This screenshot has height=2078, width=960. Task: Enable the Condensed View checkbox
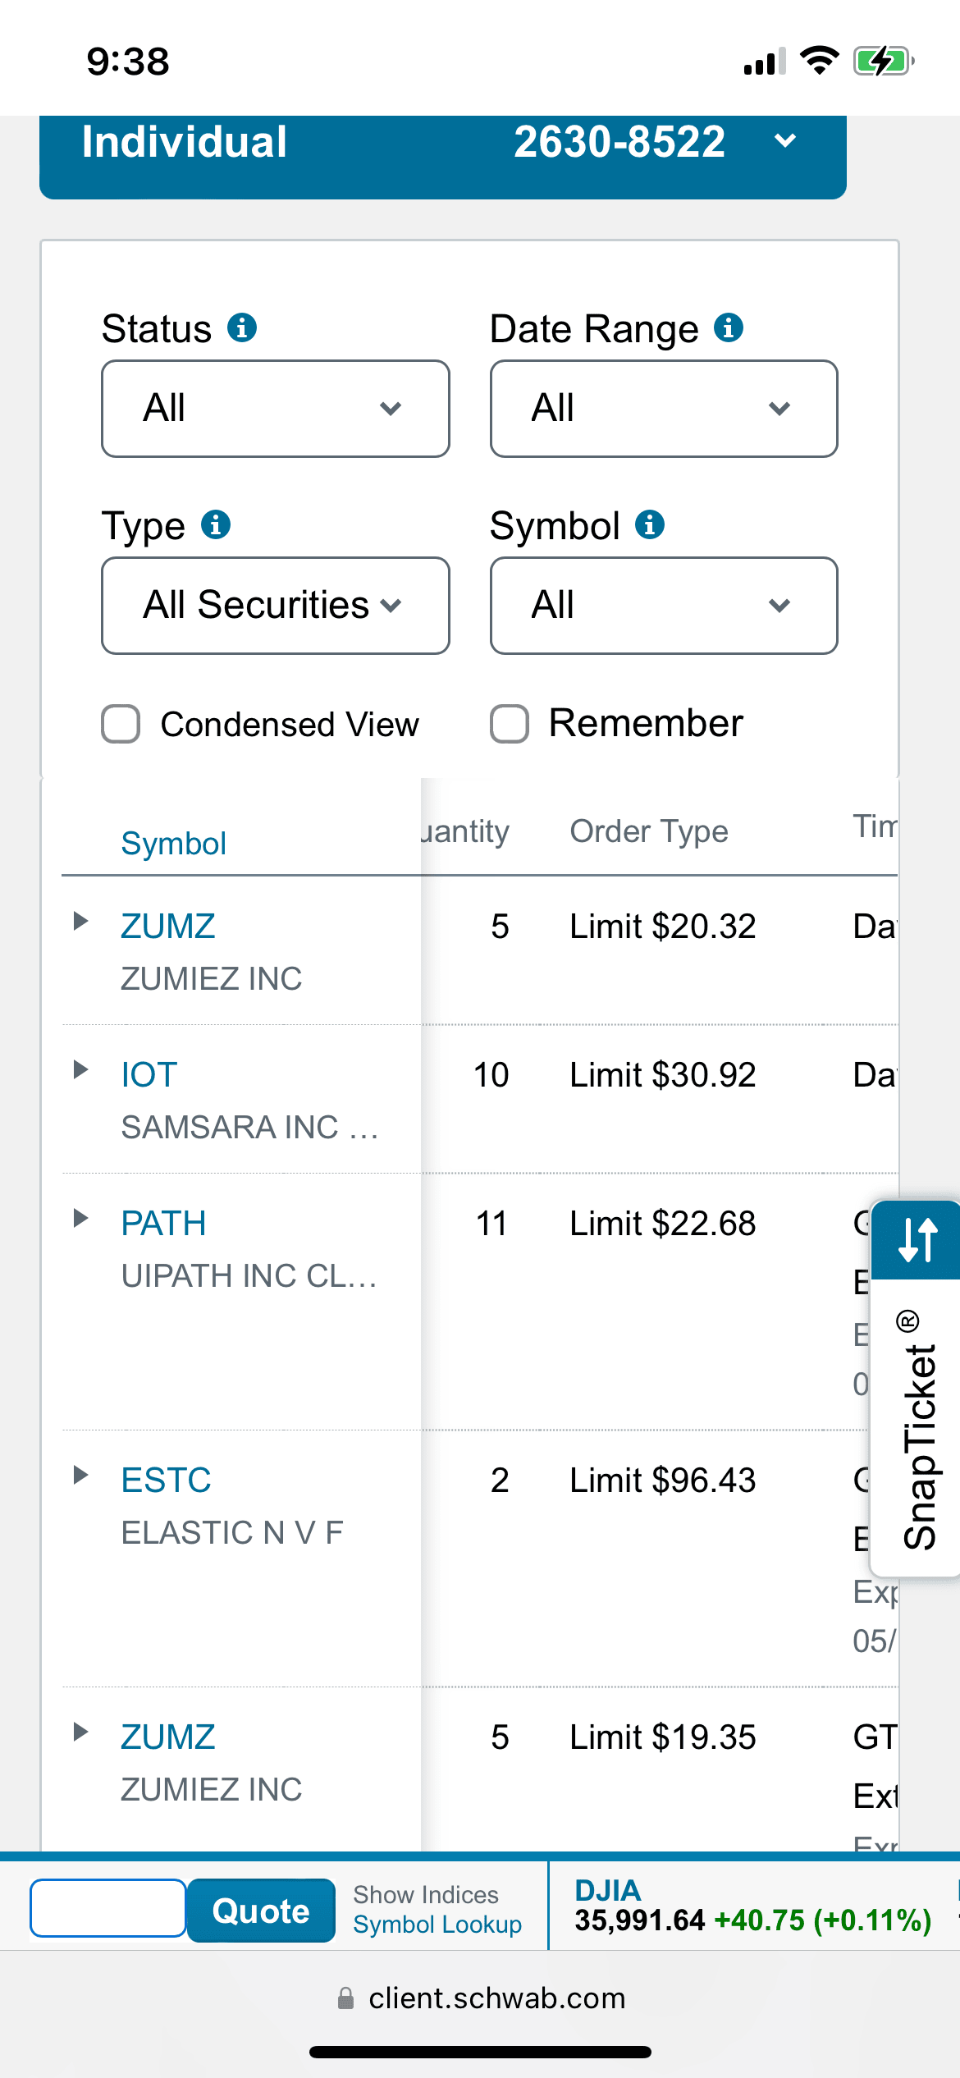pos(121,724)
